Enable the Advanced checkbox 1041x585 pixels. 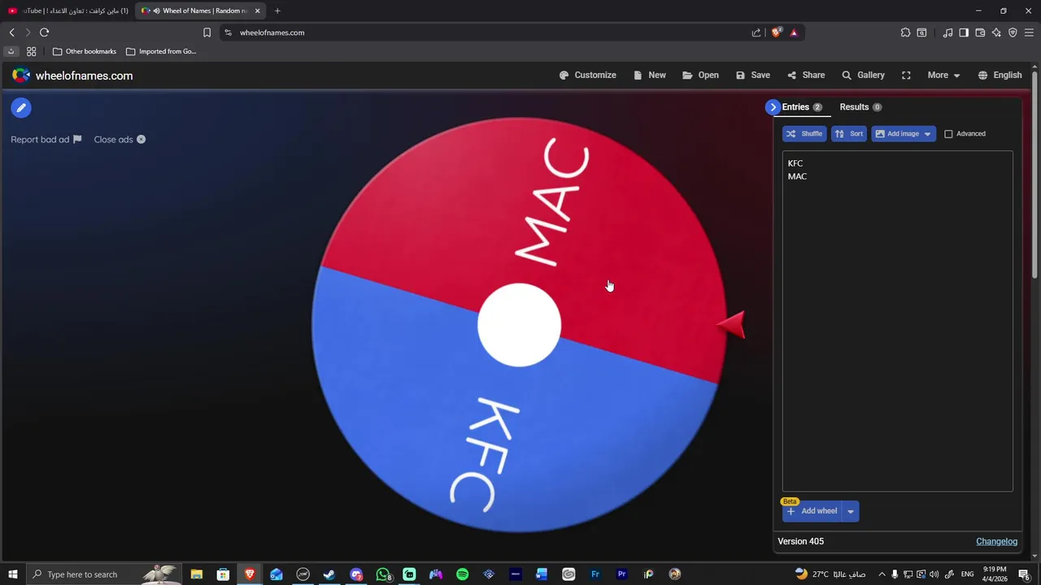948,134
